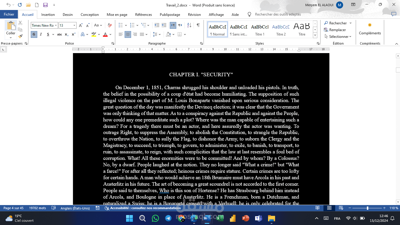Switch to the Révision tab
The image size is (400, 225).
(x=194, y=14)
